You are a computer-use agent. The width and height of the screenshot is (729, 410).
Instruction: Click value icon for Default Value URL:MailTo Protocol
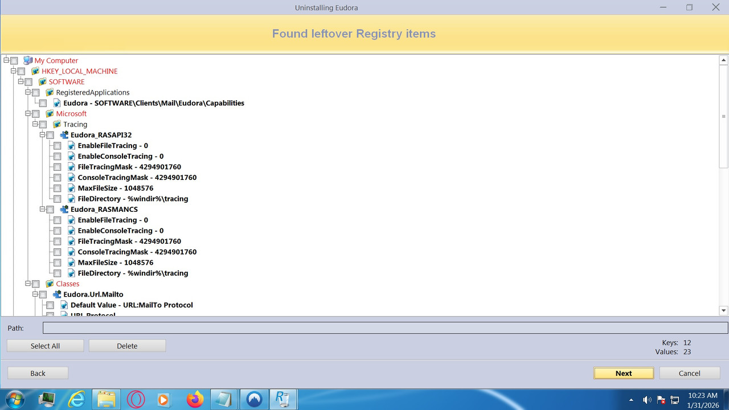(x=64, y=305)
